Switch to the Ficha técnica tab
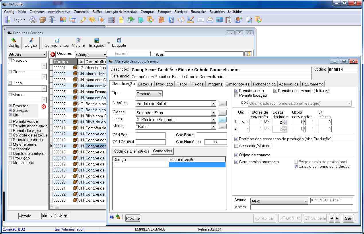Viewport: 364px width, 234px height. (264, 84)
